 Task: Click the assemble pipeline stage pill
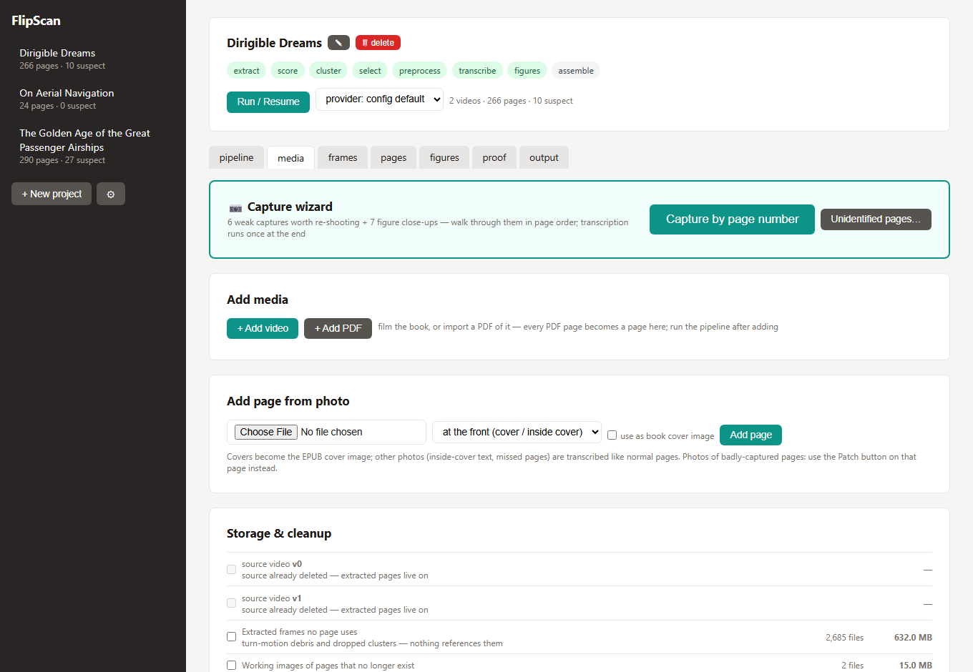coord(576,70)
